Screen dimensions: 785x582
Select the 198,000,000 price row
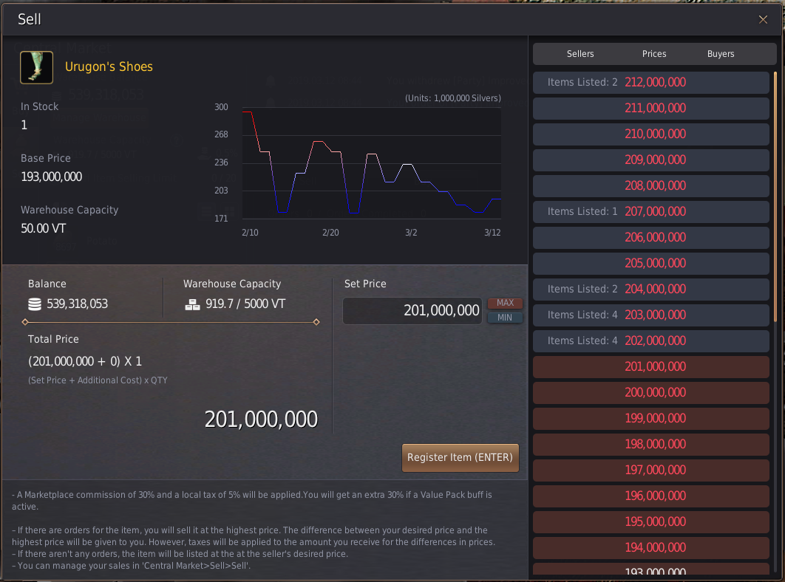tap(650, 445)
